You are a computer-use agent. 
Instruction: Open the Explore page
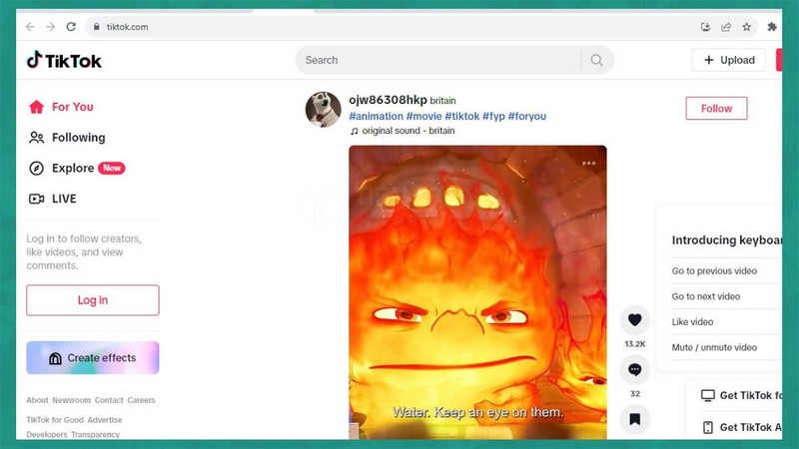(x=74, y=169)
